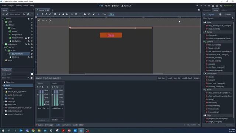The image size is (236, 133).
Task: Collapse the Range signals group
Action: [204, 32]
